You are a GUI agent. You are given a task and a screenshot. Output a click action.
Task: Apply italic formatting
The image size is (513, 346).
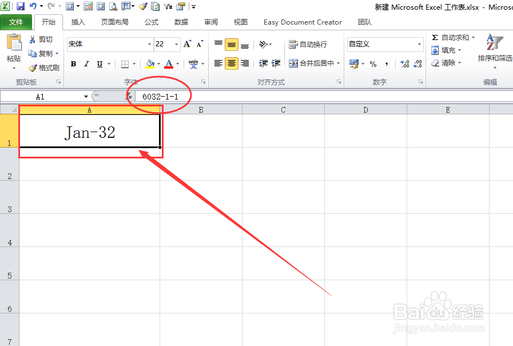coord(86,63)
